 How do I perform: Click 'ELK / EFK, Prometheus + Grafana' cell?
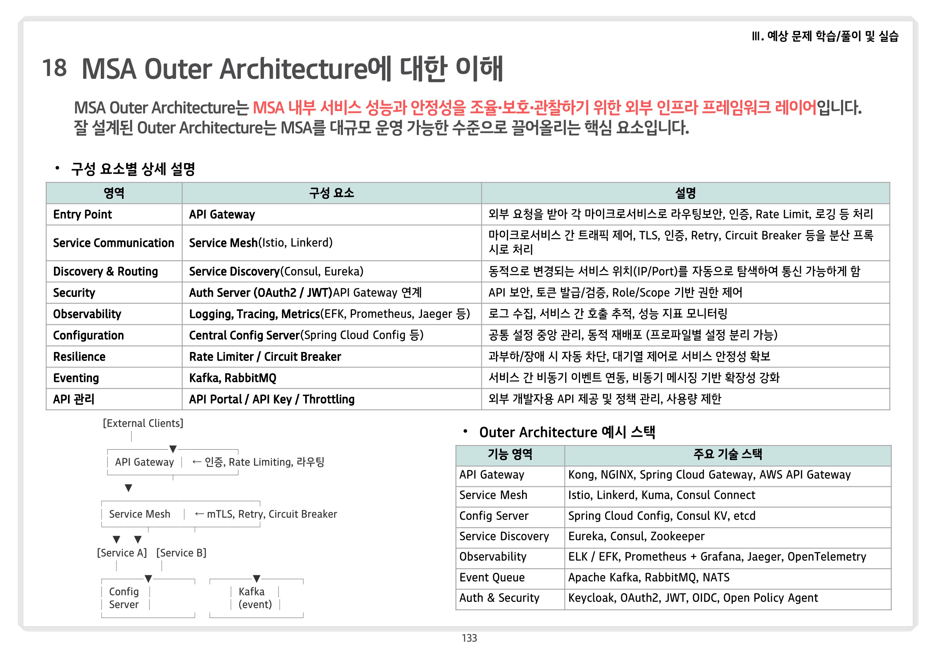click(x=728, y=558)
